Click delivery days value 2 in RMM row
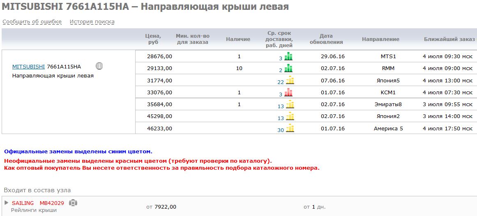The image size is (477, 216). coord(281,70)
